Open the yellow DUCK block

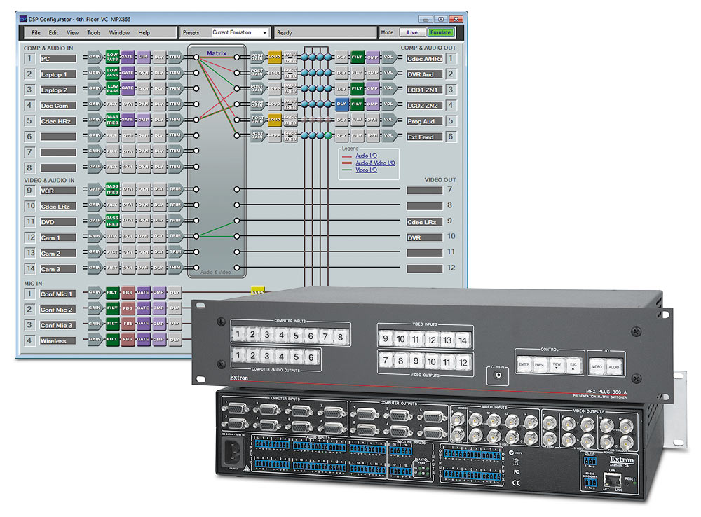pyautogui.click(x=257, y=291)
